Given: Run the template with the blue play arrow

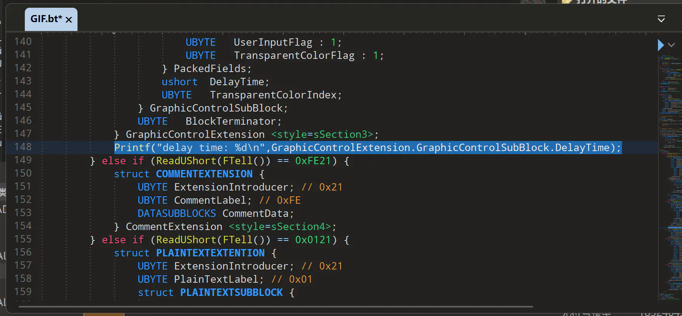Looking at the screenshot, I should click(661, 45).
